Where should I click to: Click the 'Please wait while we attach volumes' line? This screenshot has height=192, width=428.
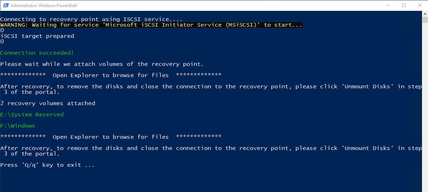[102, 64]
